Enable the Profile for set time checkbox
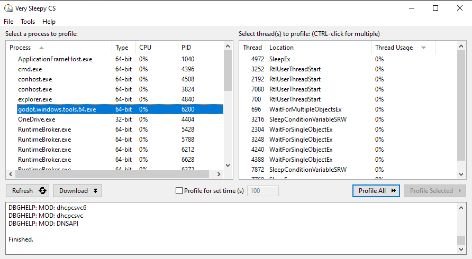 click(x=179, y=191)
